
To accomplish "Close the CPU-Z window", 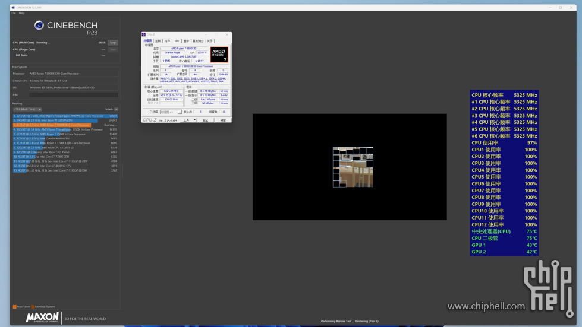I will click(x=227, y=34).
